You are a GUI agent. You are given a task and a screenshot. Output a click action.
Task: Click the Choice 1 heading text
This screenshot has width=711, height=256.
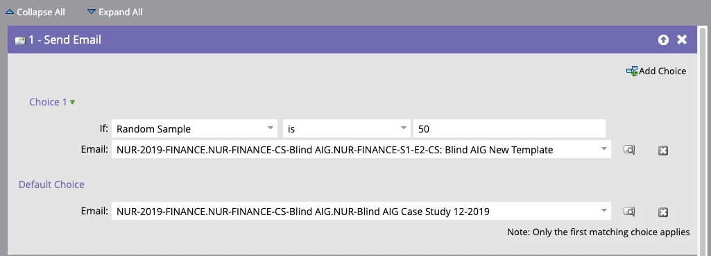(48, 102)
